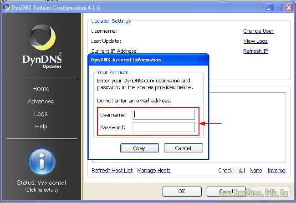Open the Logs section in sidebar
The width and height of the screenshot is (296, 203).
point(41,114)
